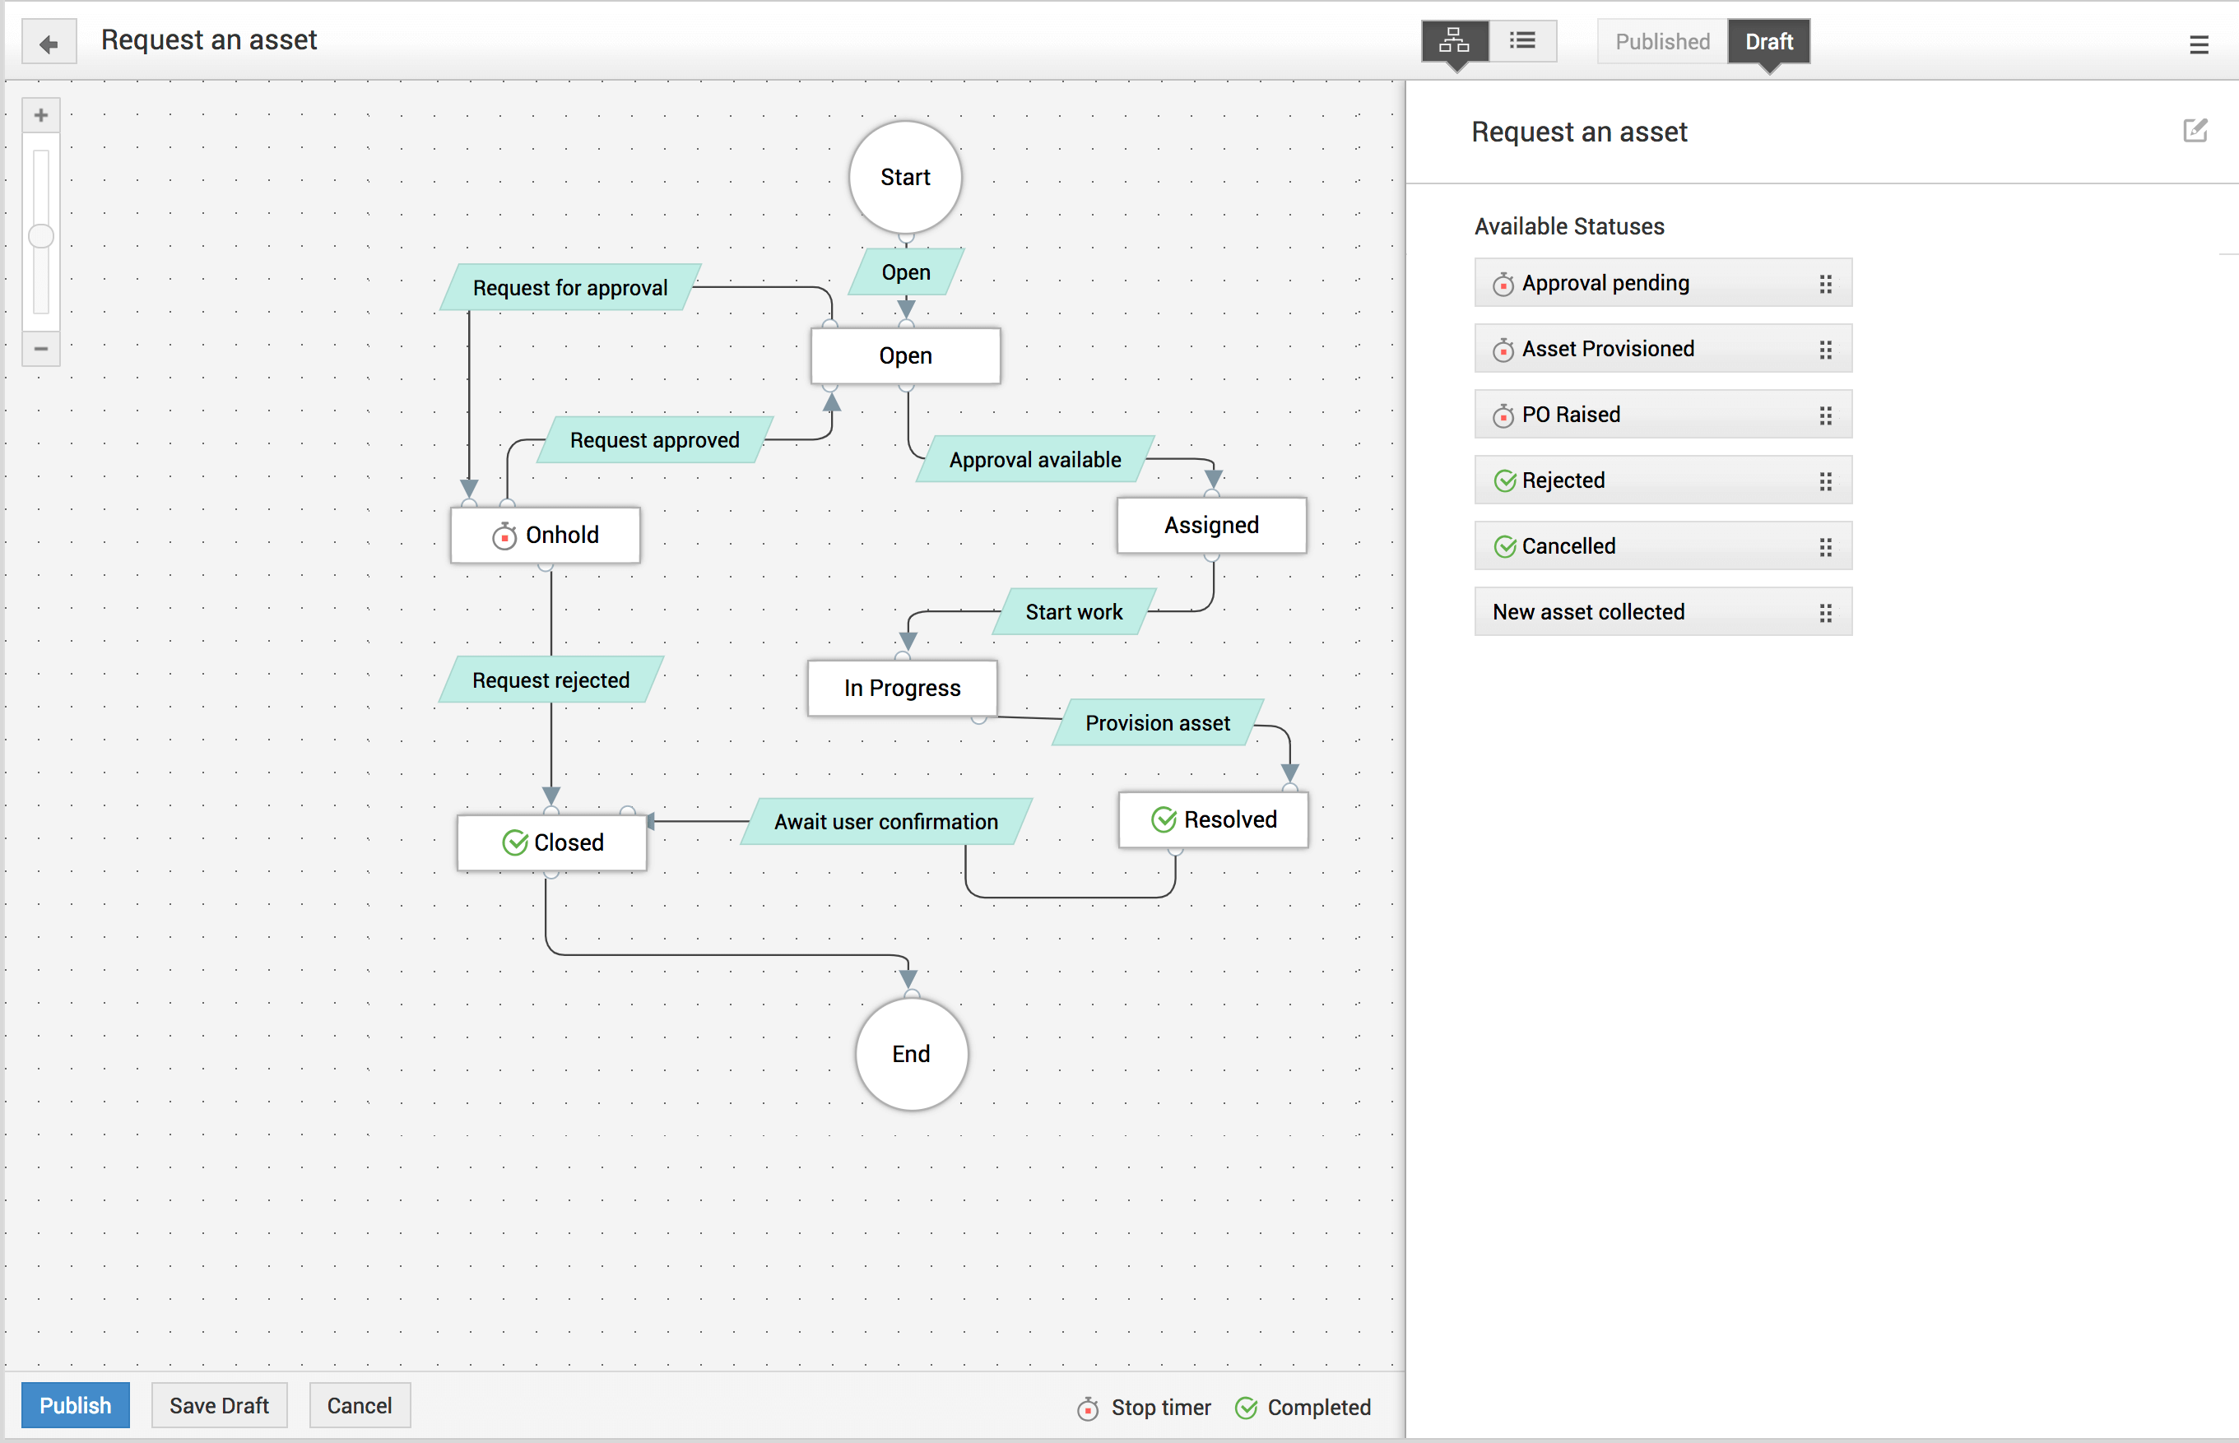Adjust the canvas zoom slider
Viewport: 2239px width, 1443px height.
coord(40,236)
